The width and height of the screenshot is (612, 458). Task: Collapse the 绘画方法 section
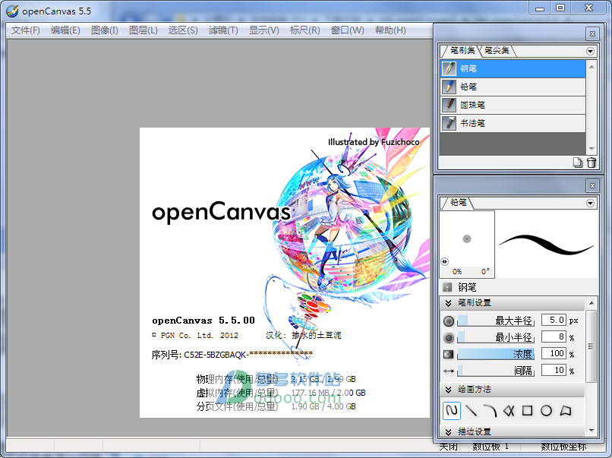click(448, 390)
